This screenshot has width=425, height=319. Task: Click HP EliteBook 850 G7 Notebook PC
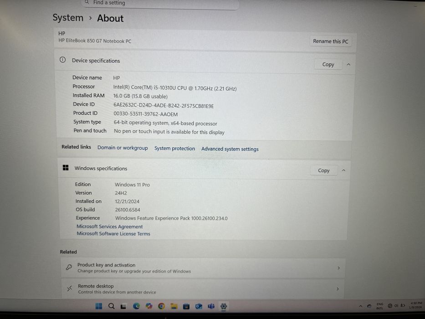(95, 41)
